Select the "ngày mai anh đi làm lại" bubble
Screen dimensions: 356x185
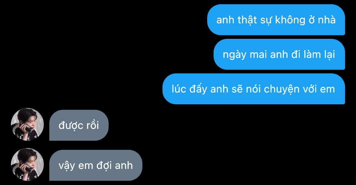[x=279, y=54]
